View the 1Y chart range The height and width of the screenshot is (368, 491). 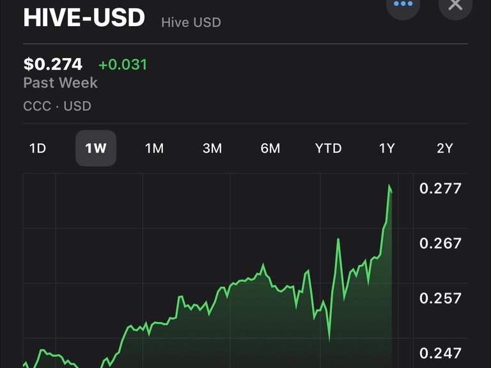(x=387, y=148)
